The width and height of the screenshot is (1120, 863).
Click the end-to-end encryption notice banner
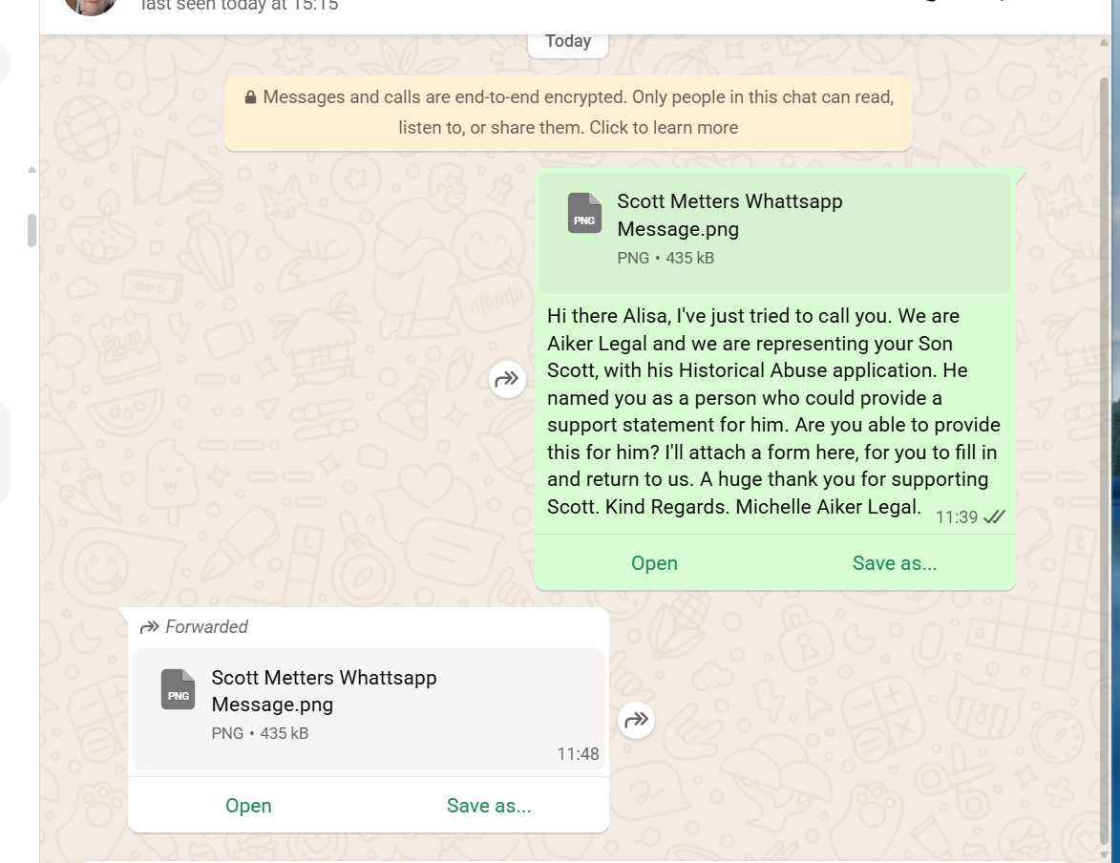coord(568,113)
